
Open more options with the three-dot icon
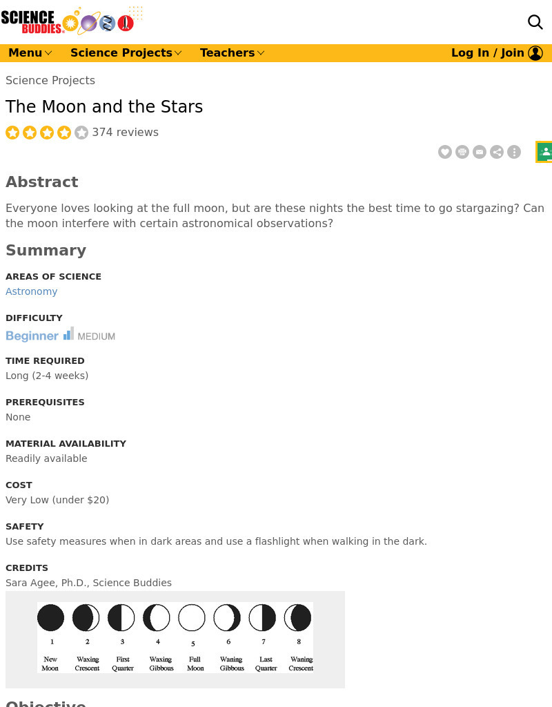514,152
